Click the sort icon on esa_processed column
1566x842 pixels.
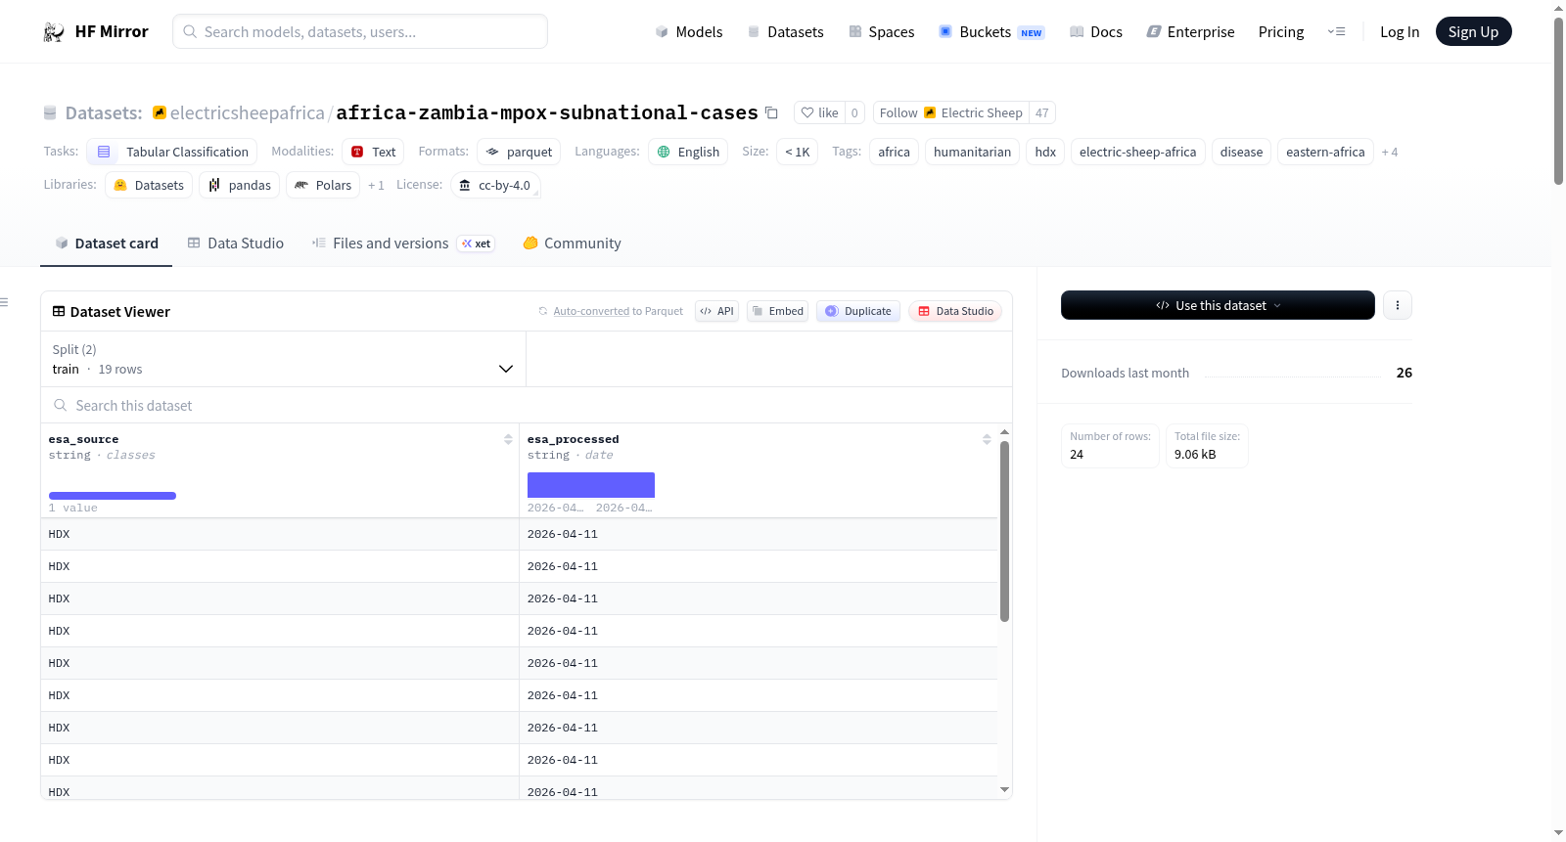(x=987, y=439)
